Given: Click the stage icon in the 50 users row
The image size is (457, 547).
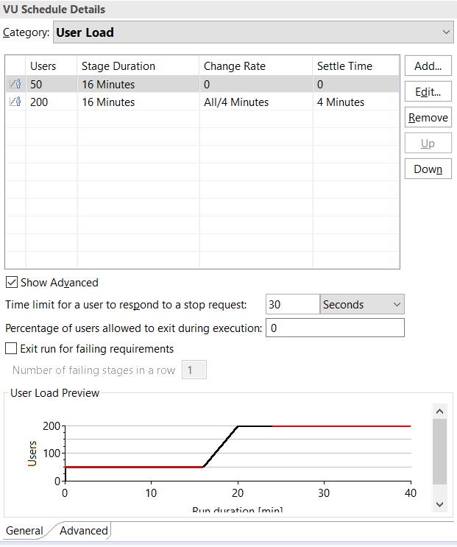Looking at the screenshot, I should [15, 85].
